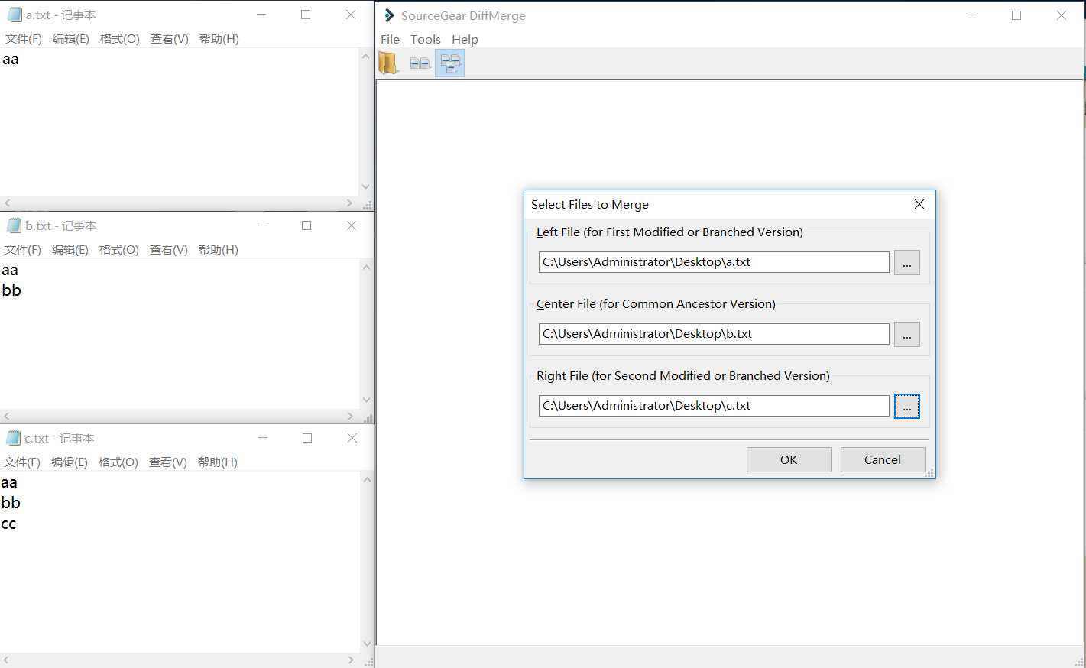1086x668 pixels.
Task: Click the 'Select Files to Merge' dialog title
Action: (590, 204)
